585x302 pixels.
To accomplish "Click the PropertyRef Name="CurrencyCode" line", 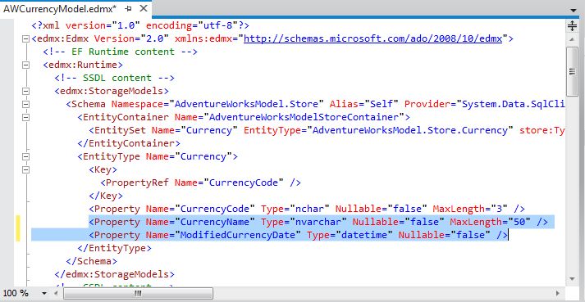I will point(201,183).
